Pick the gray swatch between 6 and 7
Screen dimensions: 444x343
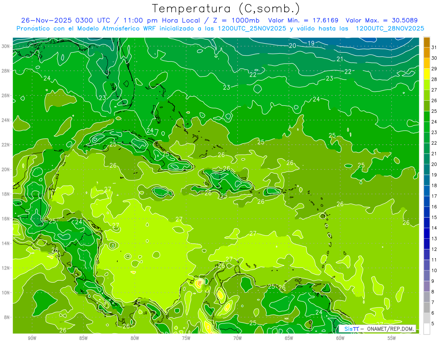[427, 308]
